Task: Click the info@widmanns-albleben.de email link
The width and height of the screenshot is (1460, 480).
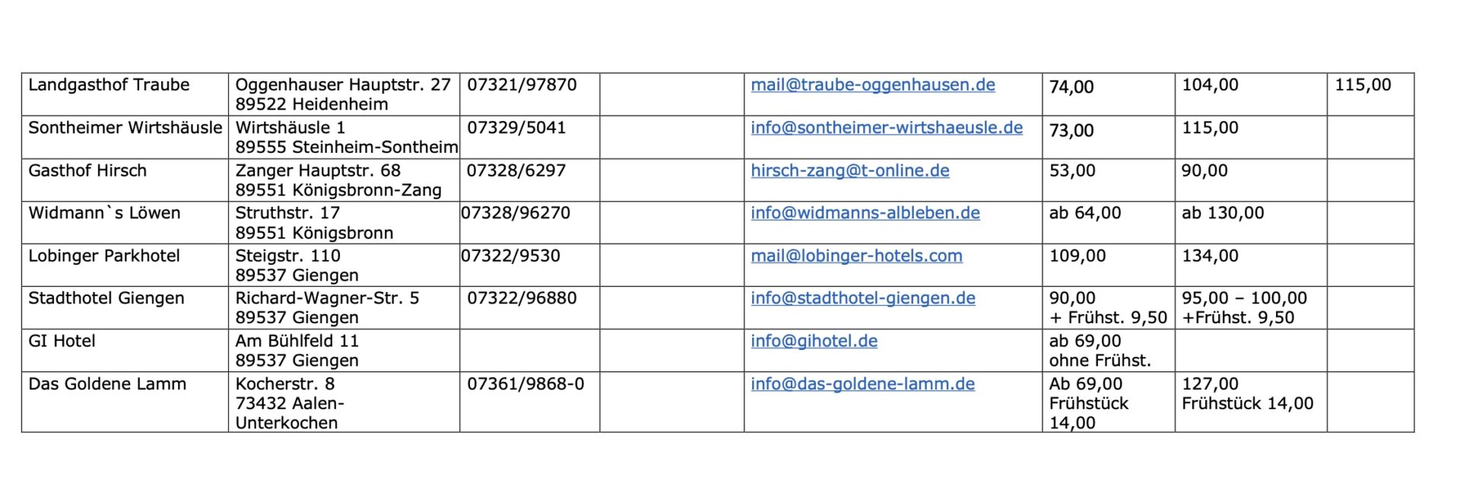Action: pos(865,213)
